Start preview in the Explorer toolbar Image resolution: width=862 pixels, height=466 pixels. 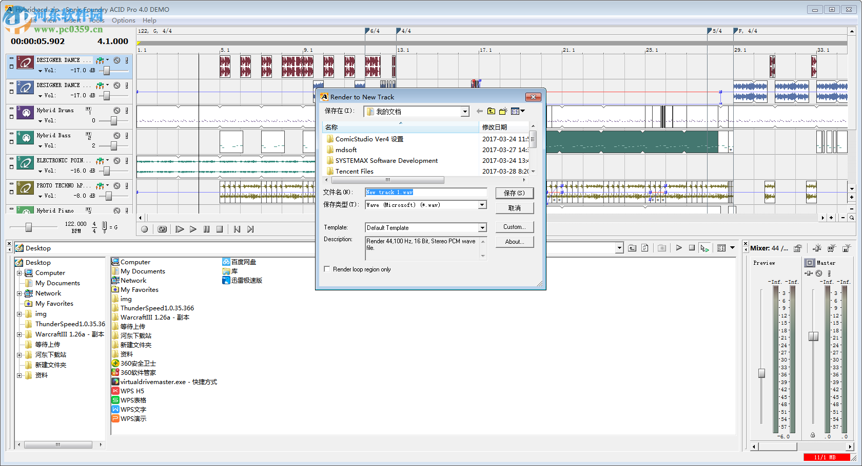[x=679, y=248]
